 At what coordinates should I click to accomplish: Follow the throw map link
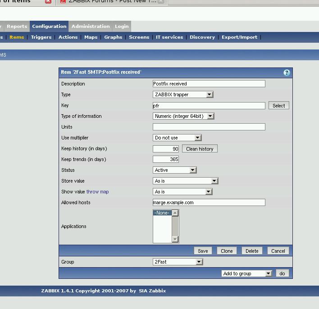(97, 192)
